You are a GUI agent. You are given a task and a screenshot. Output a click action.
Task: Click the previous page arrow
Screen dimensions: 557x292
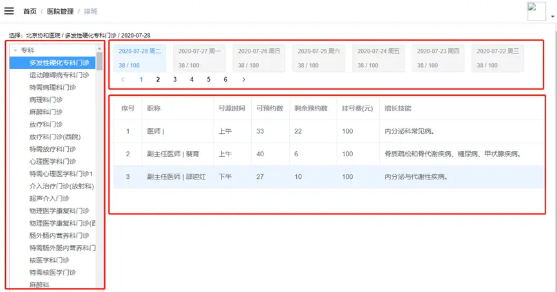122,80
